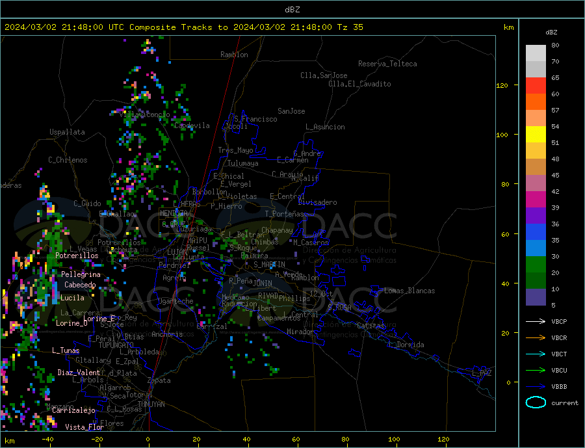
Task: Pick the light gray 80–70 dBZ swatch
Action: pos(536,53)
